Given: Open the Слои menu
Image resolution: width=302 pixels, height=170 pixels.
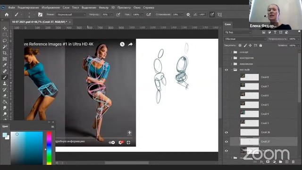Looking at the screenshot, I should pos(66,8).
